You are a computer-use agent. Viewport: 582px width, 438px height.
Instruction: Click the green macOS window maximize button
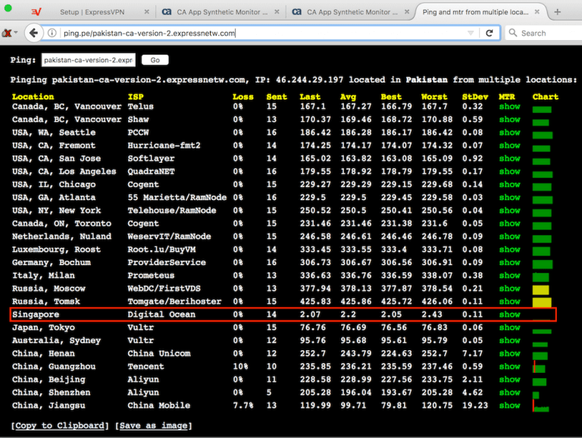point(8,8)
